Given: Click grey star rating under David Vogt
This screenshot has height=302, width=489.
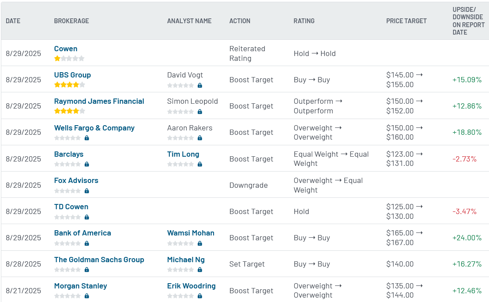Looking at the screenshot, I should coord(180,85).
